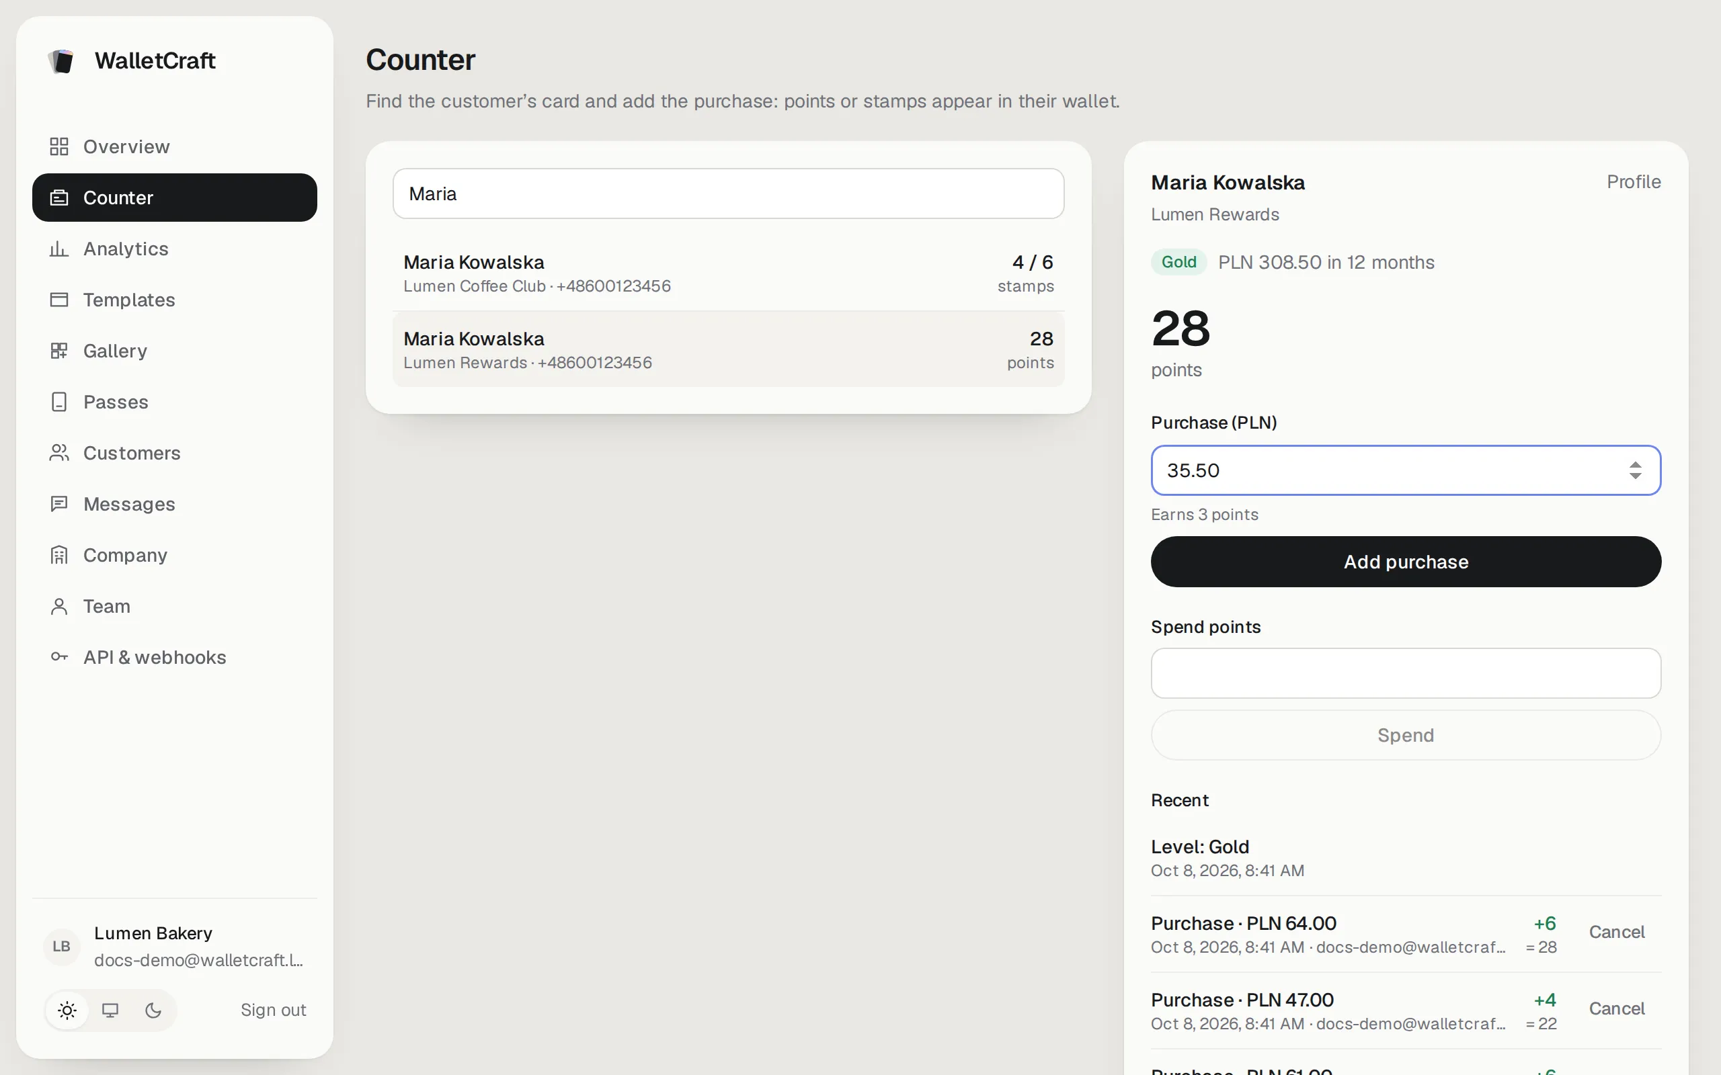1721x1075 pixels.
Task: Click the Spend button
Action: [1406, 735]
